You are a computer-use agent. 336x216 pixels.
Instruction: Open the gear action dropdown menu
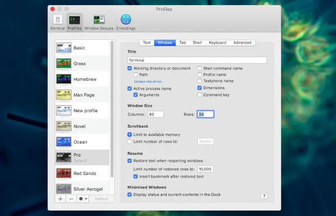(83, 199)
